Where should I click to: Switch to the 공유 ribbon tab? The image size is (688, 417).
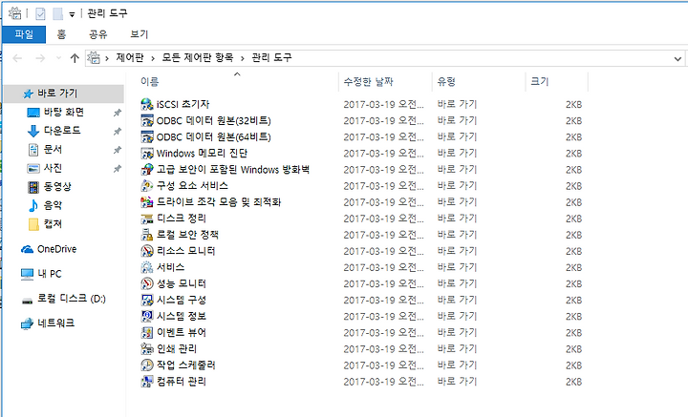pos(97,34)
